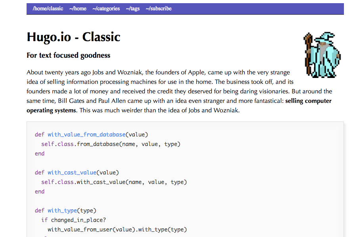Click the with_type method definition name
The width and height of the screenshot is (357, 237).
point(62,210)
